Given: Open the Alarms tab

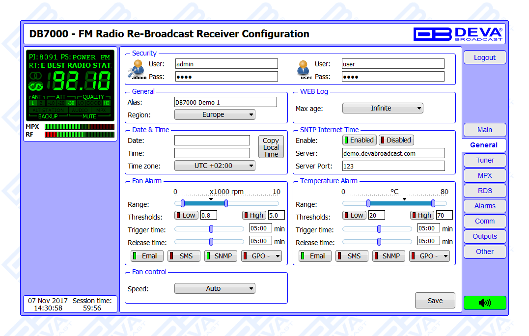Looking at the screenshot, I should [x=485, y=206].
